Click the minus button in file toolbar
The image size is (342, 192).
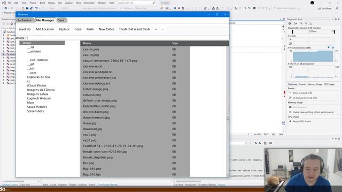(163, 29)
